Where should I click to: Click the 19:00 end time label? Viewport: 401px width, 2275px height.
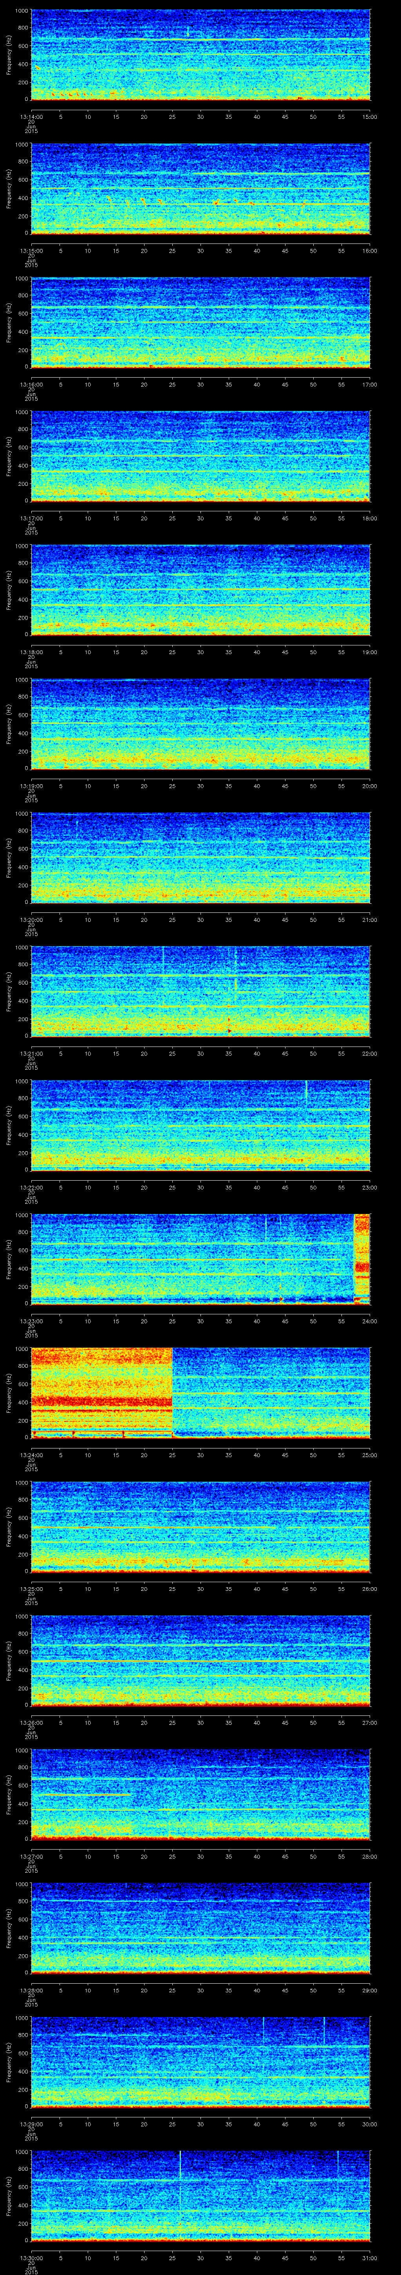370,652
